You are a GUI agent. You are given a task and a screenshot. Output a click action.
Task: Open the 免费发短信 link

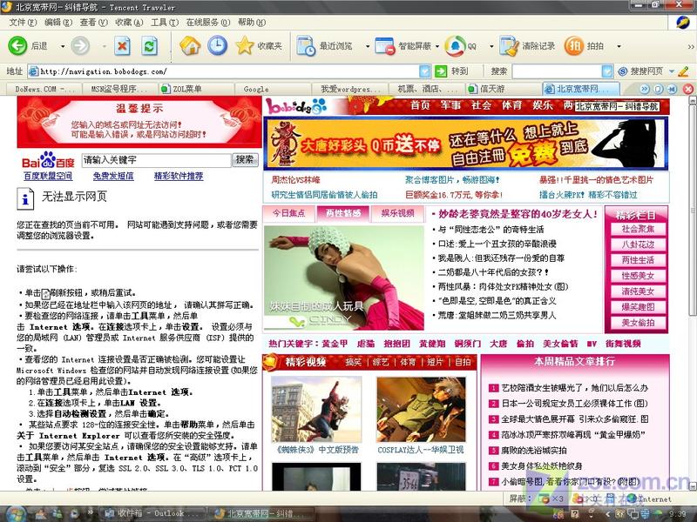point(113,176)
